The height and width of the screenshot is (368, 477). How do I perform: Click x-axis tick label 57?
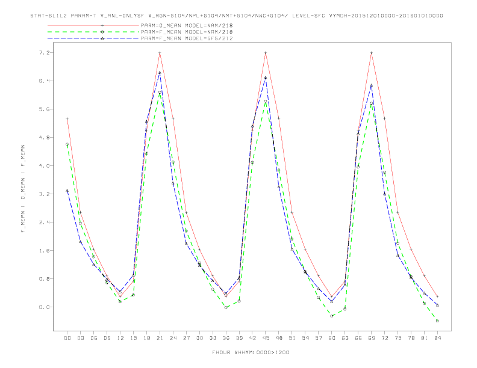tap(319, 338)
